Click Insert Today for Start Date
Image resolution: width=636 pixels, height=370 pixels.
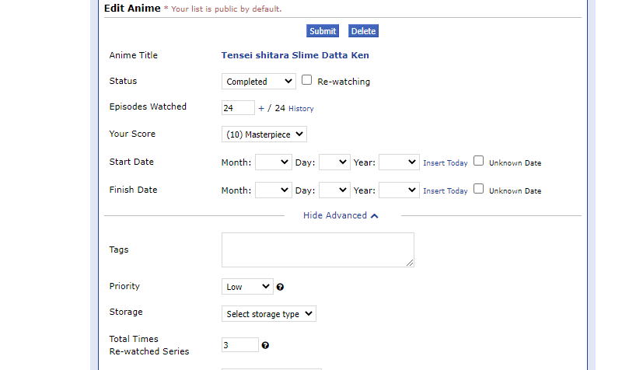point(446,163)
